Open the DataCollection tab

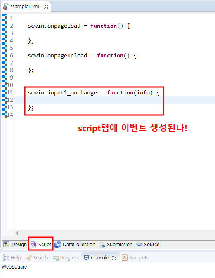click(x=75, y=245)
